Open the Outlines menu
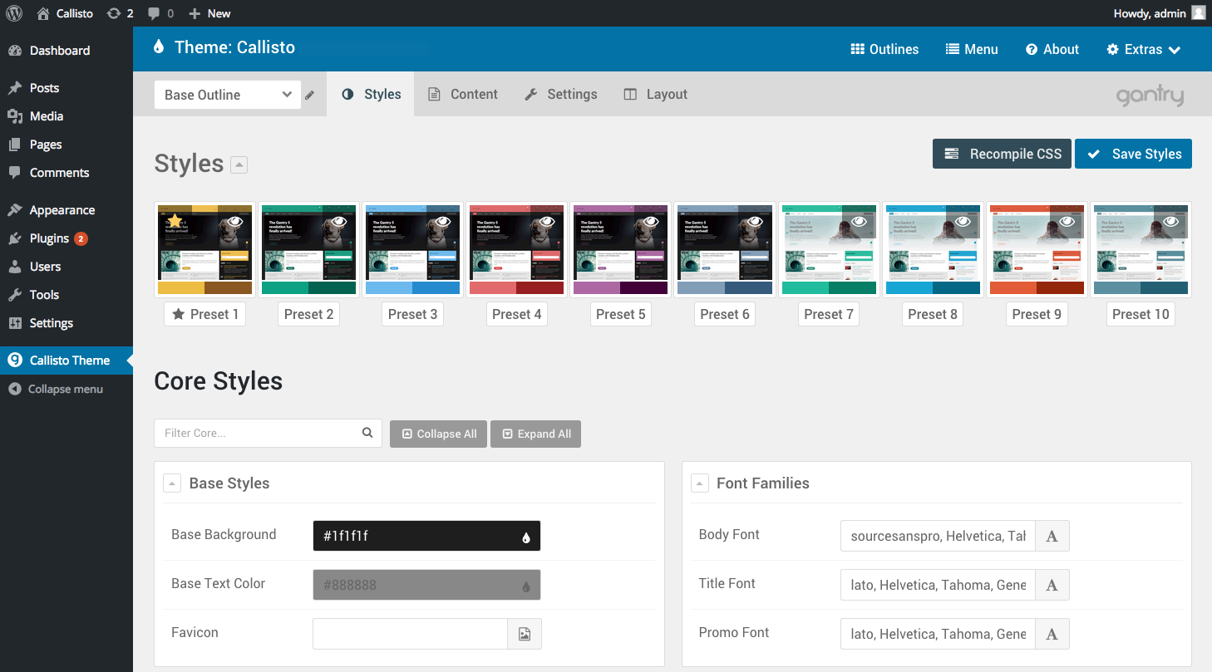 click(884, 49)
